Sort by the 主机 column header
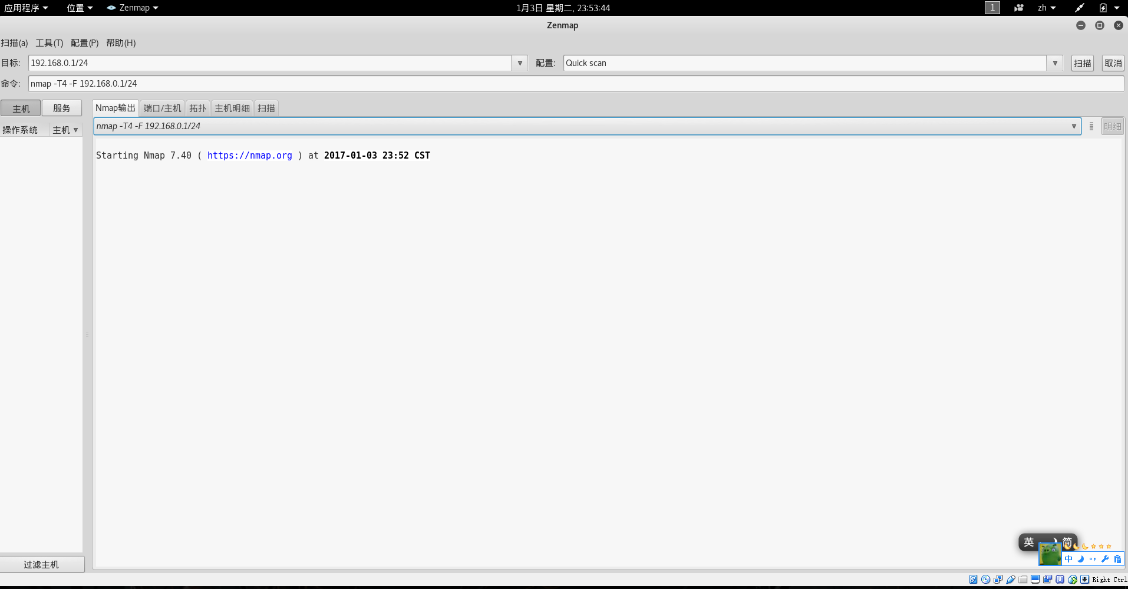1128x589 pixels. tap(65, 130)
